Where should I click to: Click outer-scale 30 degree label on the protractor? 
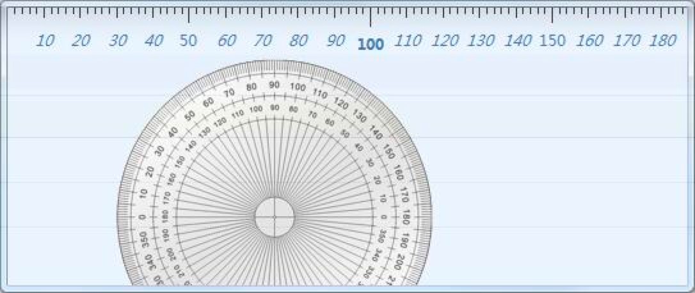coord(160,150)
